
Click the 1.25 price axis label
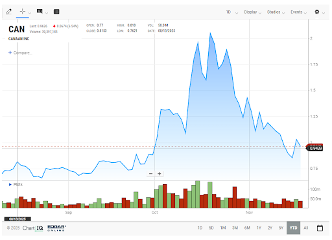pos(314,117)
